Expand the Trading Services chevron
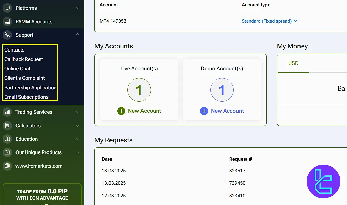Image resolution: width=347 pixels, height=205 pixels. coord(78,112)
